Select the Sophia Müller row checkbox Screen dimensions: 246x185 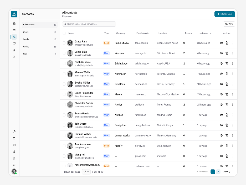pyautogui.click(x=64, y=84)
